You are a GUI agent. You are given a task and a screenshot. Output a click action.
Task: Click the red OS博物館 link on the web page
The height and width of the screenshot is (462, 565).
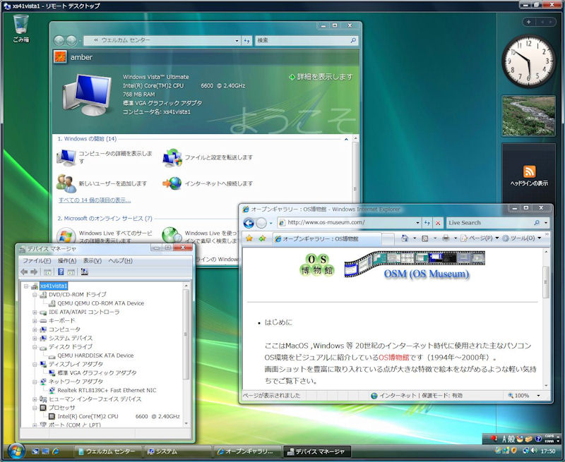[394, 358]
